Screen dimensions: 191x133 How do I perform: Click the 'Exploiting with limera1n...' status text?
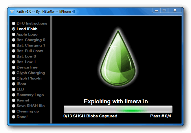coord(118,101)
